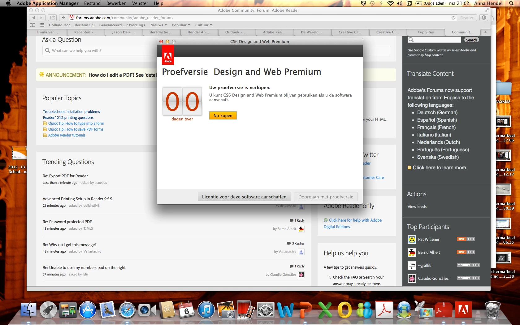520x325 pixels.
Task: Click the Time Machine menu bar icon
Action: [372, 3]
